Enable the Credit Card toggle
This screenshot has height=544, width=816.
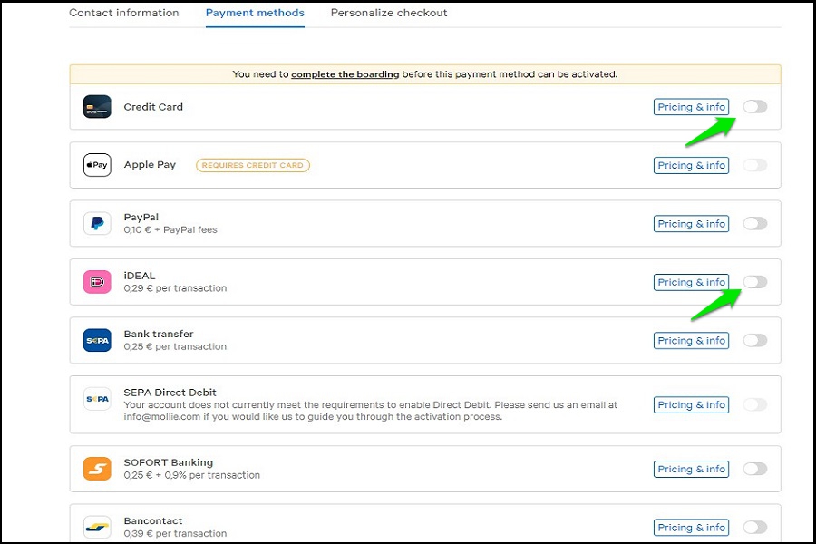point(754,107)
